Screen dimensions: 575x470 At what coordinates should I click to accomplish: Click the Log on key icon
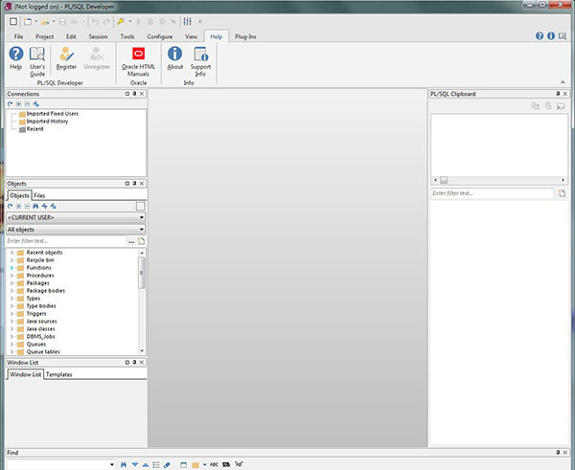point(121,22)
